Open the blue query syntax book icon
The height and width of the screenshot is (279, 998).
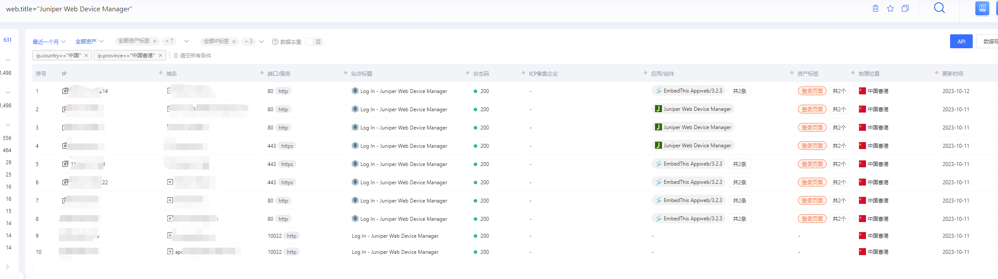point(982,8)
